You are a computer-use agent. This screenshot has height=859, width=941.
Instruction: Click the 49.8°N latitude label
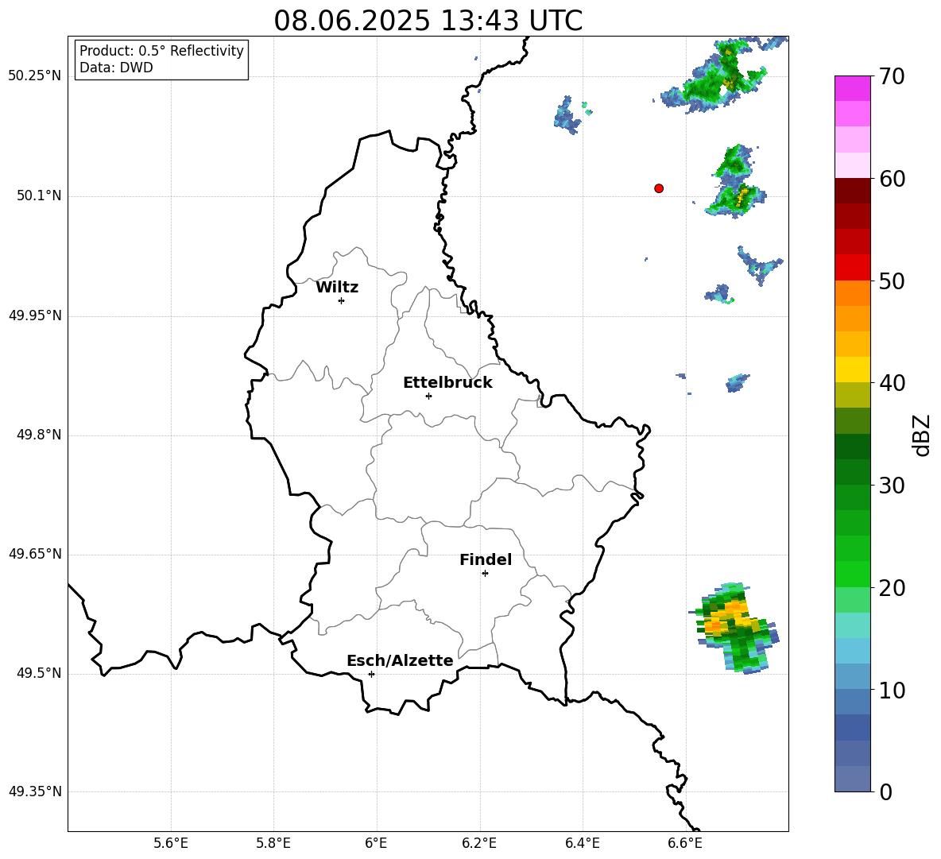(x=38, y=435)
